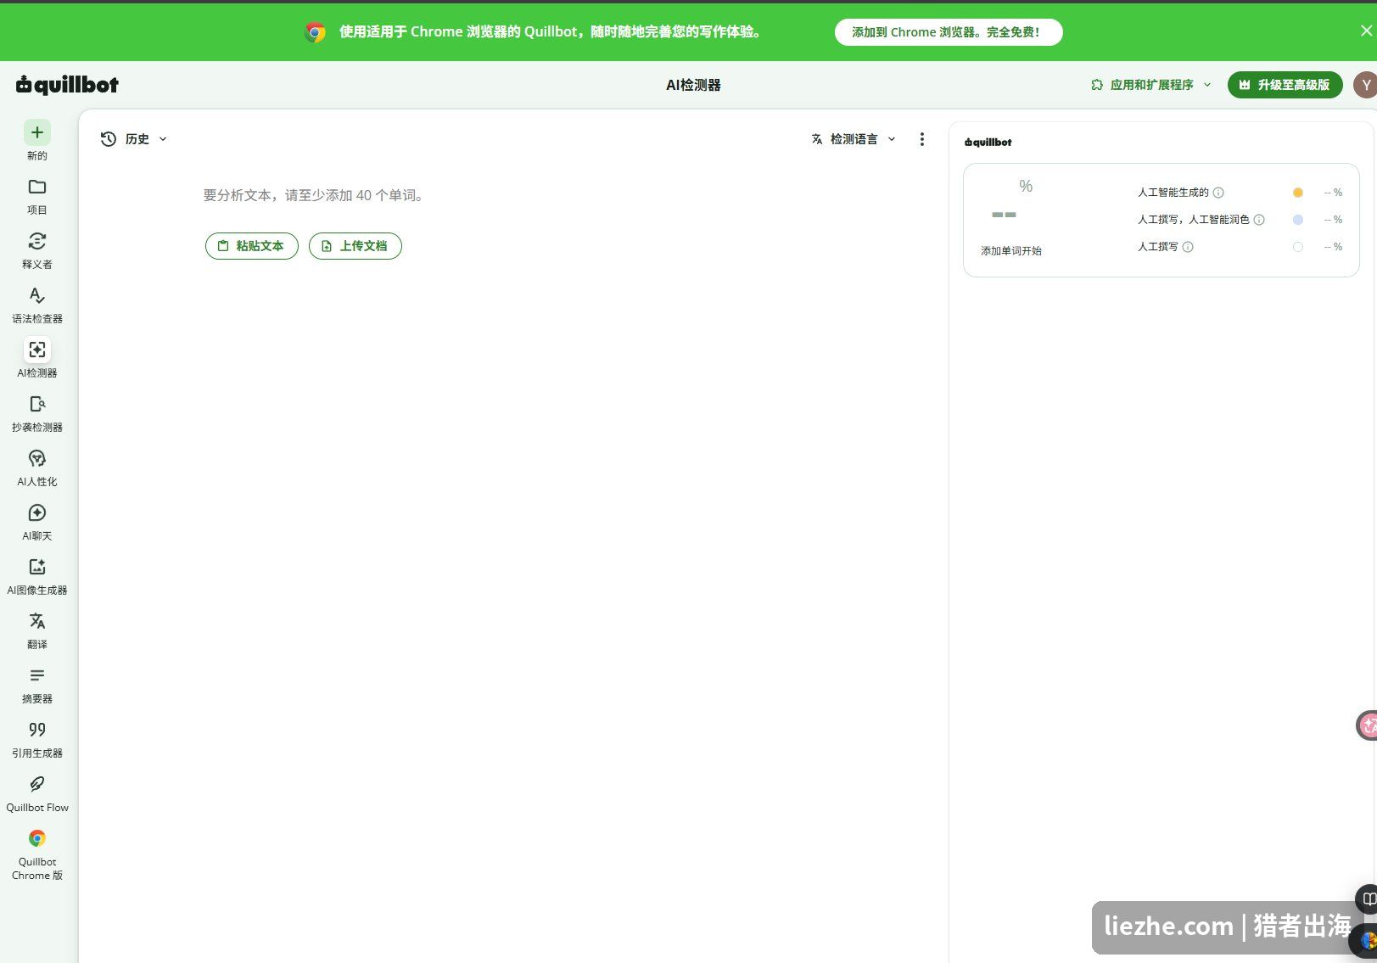1377x963 pixels.
Task: Click the 添加单词开始 label
Action: (x=1011, y=251)
